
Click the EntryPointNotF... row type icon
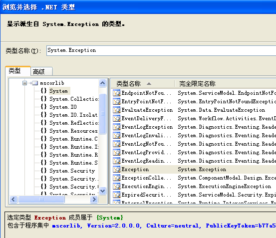click(x=116, y=101)
